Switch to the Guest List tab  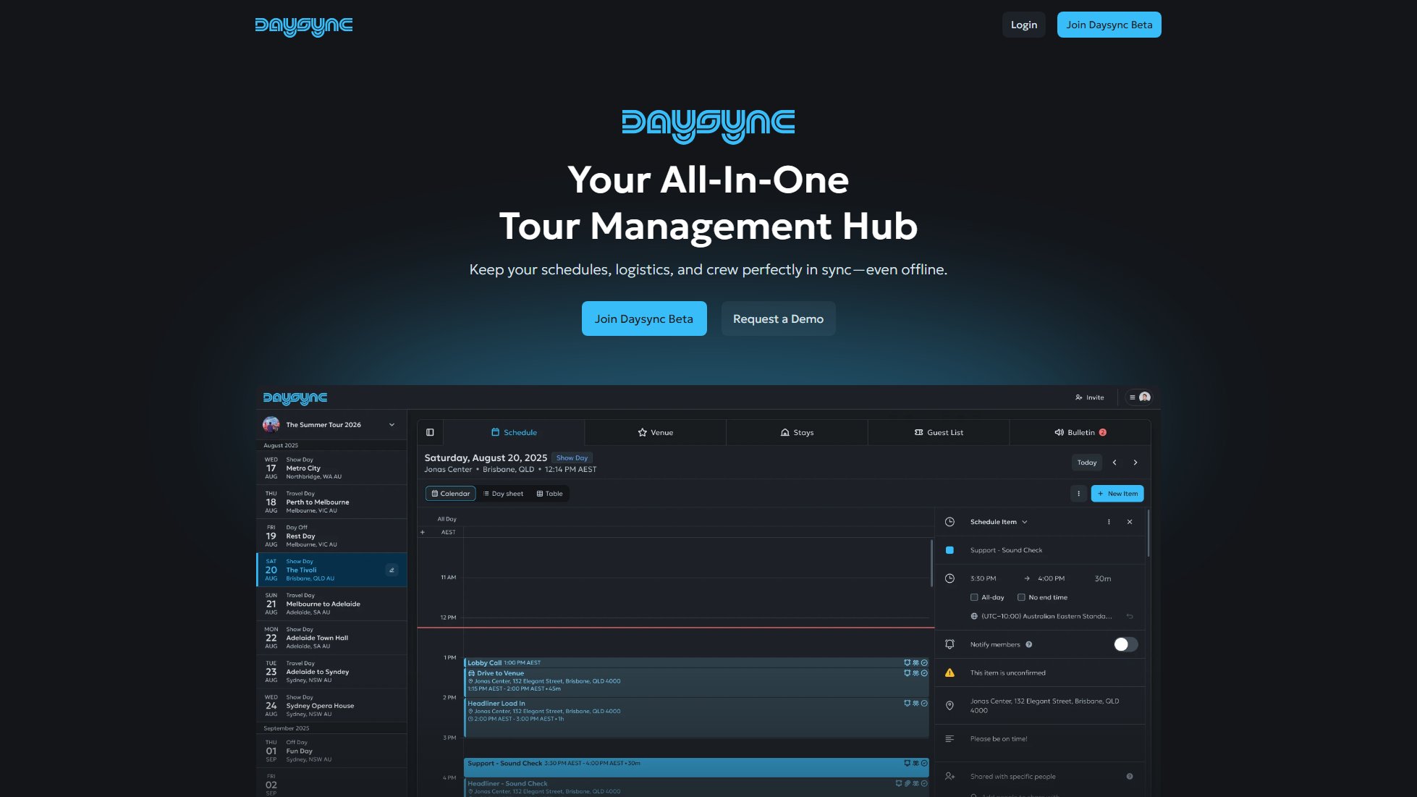(x=938, y=432)
